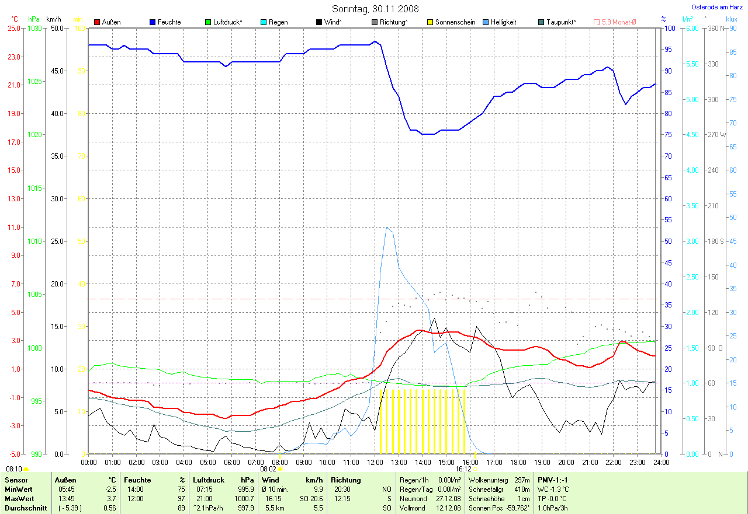Click the gray Richtung legend icon
This screenshot has width=748, height=514.
[375, 22]
